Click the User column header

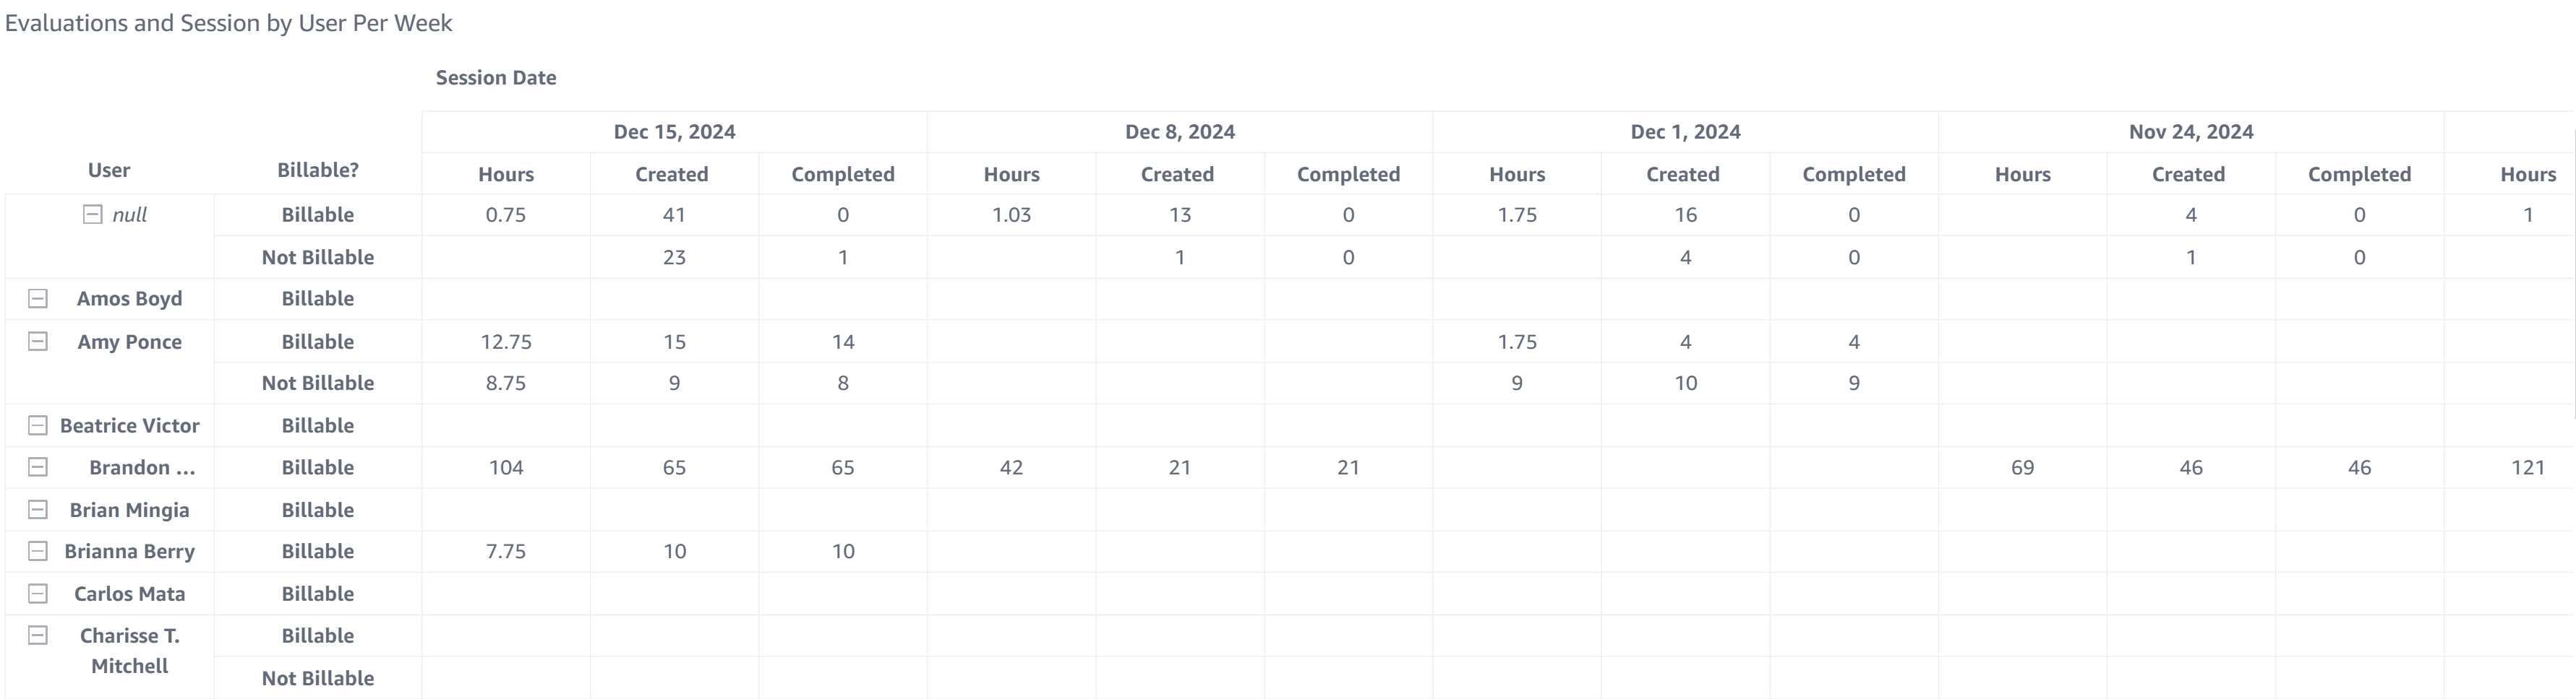coord(109,170)
